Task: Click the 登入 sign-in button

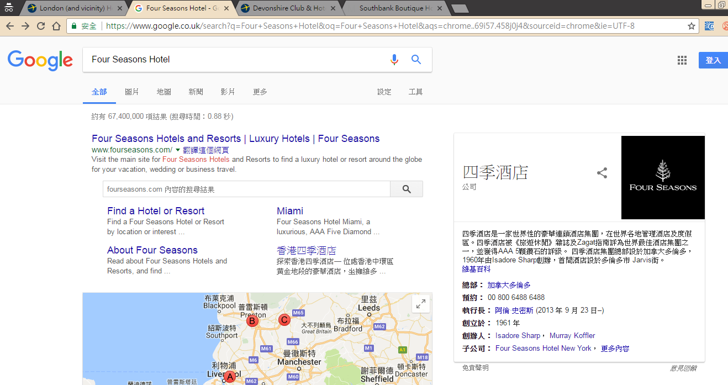Action: coord(713,60)
